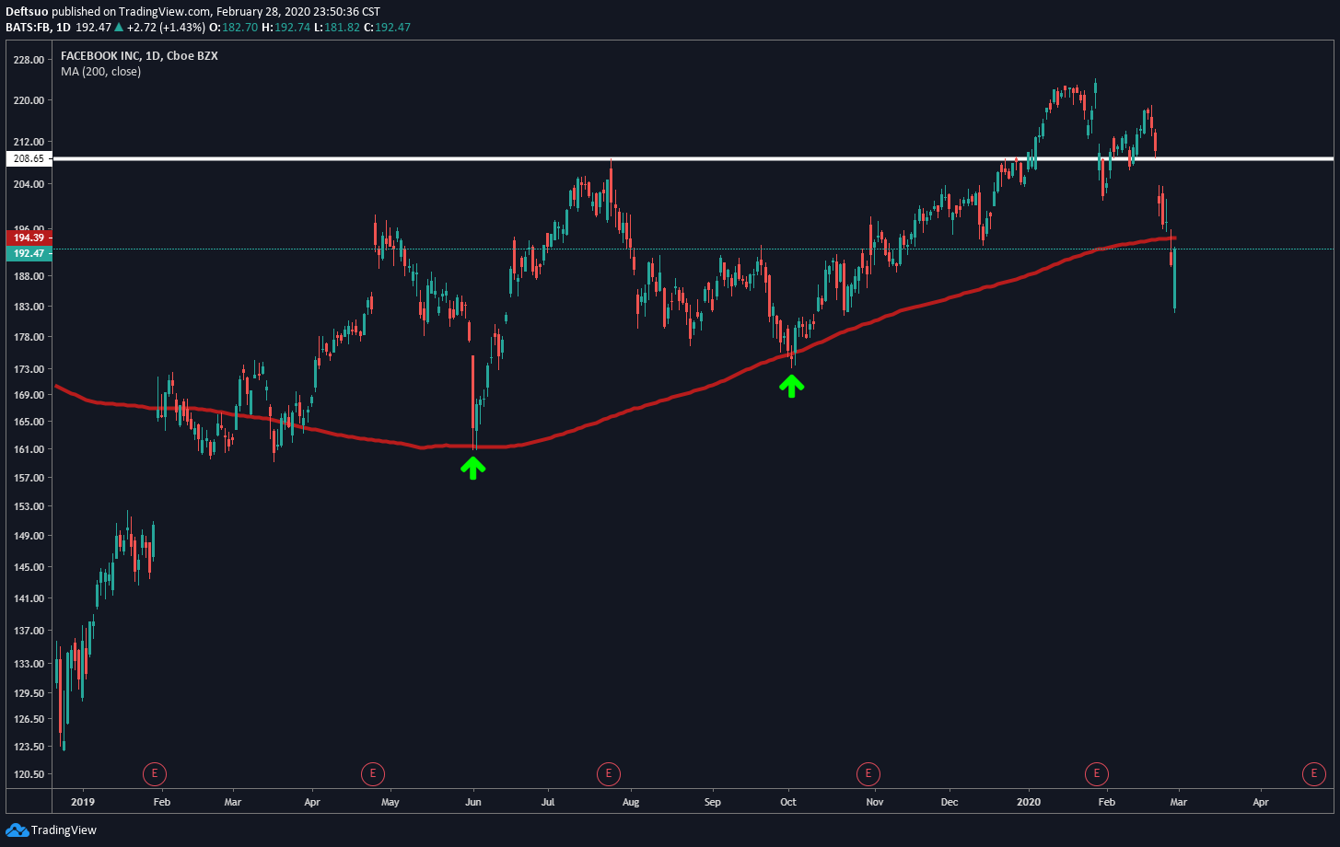Click the 178.00 price axis label
This screenshot has height=847, width=1340.
(x=30, y=337)
